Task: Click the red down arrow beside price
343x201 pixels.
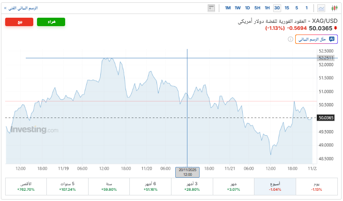Action: pos(336,28)
